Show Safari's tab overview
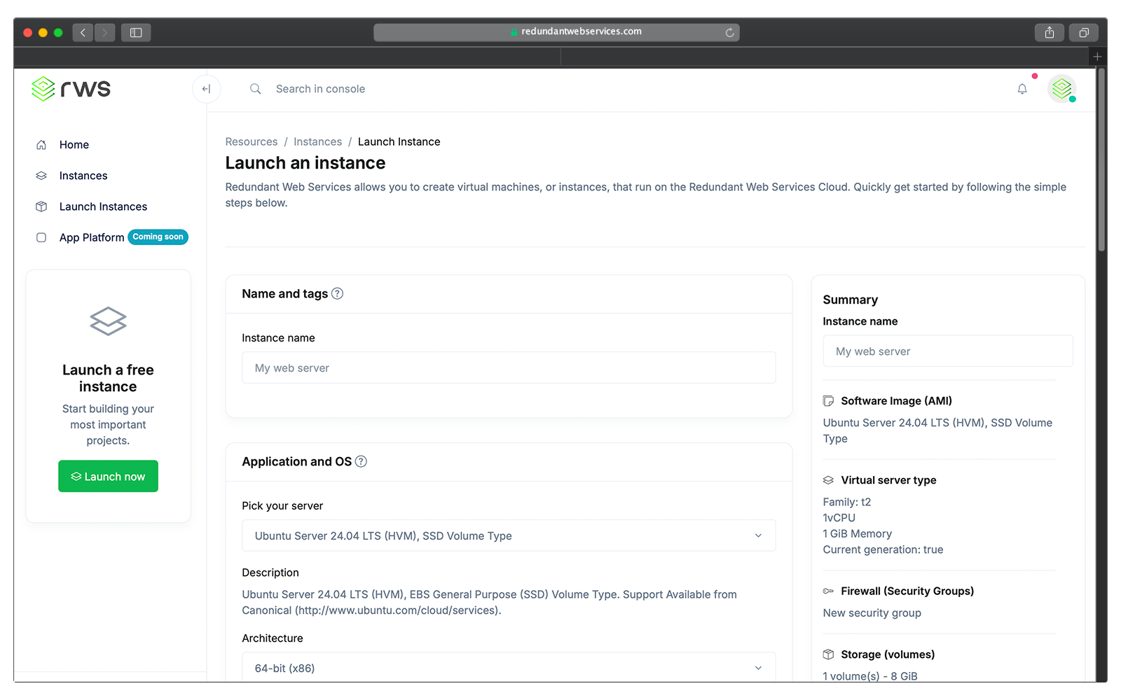 1083,32
